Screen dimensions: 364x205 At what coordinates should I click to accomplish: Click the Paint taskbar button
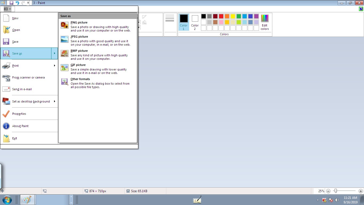27,200
